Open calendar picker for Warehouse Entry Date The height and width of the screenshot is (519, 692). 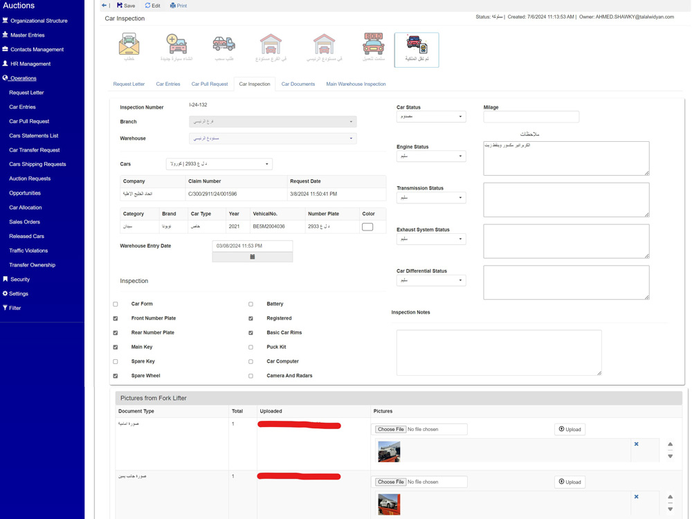click(253, 257)
